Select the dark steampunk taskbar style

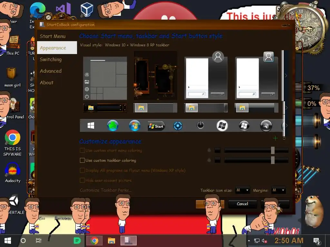[105, 108]
